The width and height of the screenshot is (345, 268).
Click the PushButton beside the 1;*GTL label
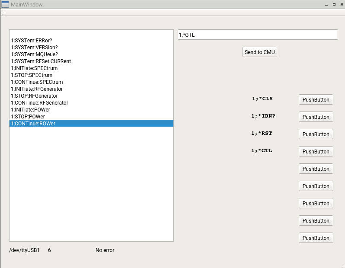pos(316,151)
